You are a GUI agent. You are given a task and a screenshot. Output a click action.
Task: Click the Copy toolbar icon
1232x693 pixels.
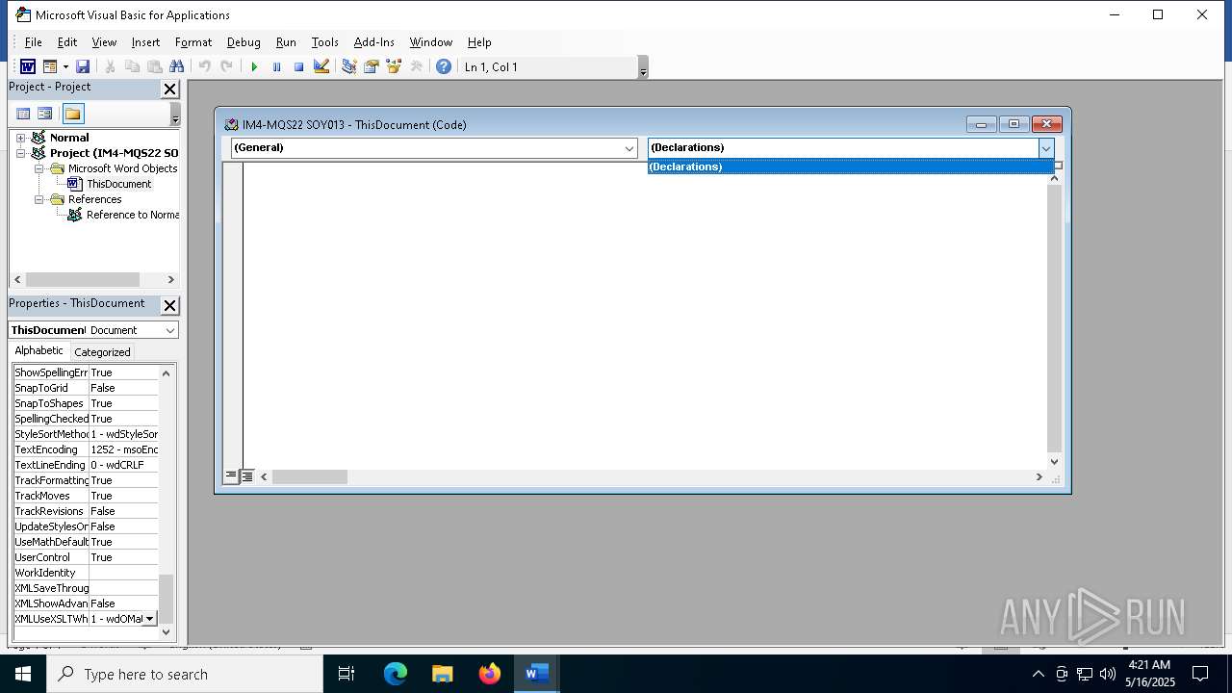click(132, 66)
